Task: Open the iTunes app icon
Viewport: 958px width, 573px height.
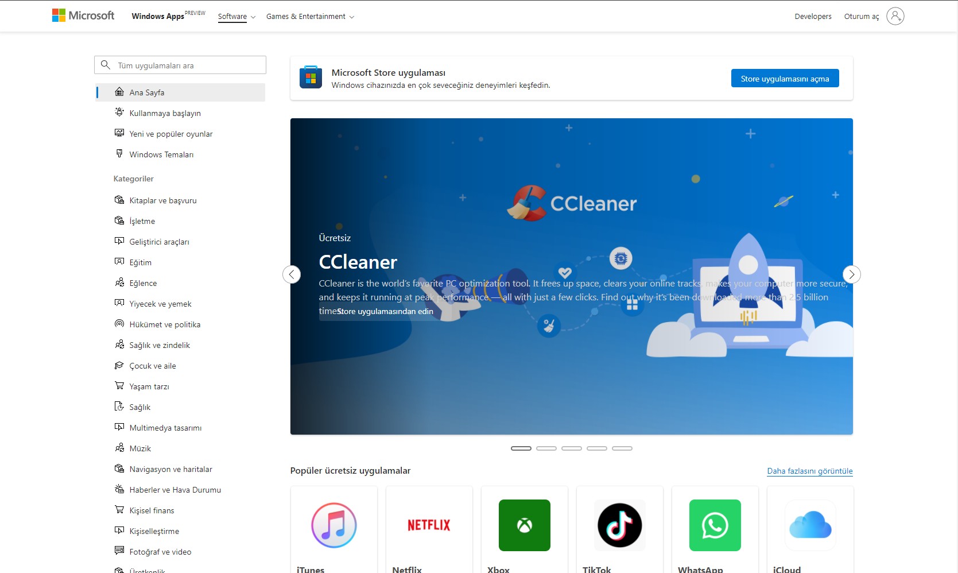Action: point(334,525)
